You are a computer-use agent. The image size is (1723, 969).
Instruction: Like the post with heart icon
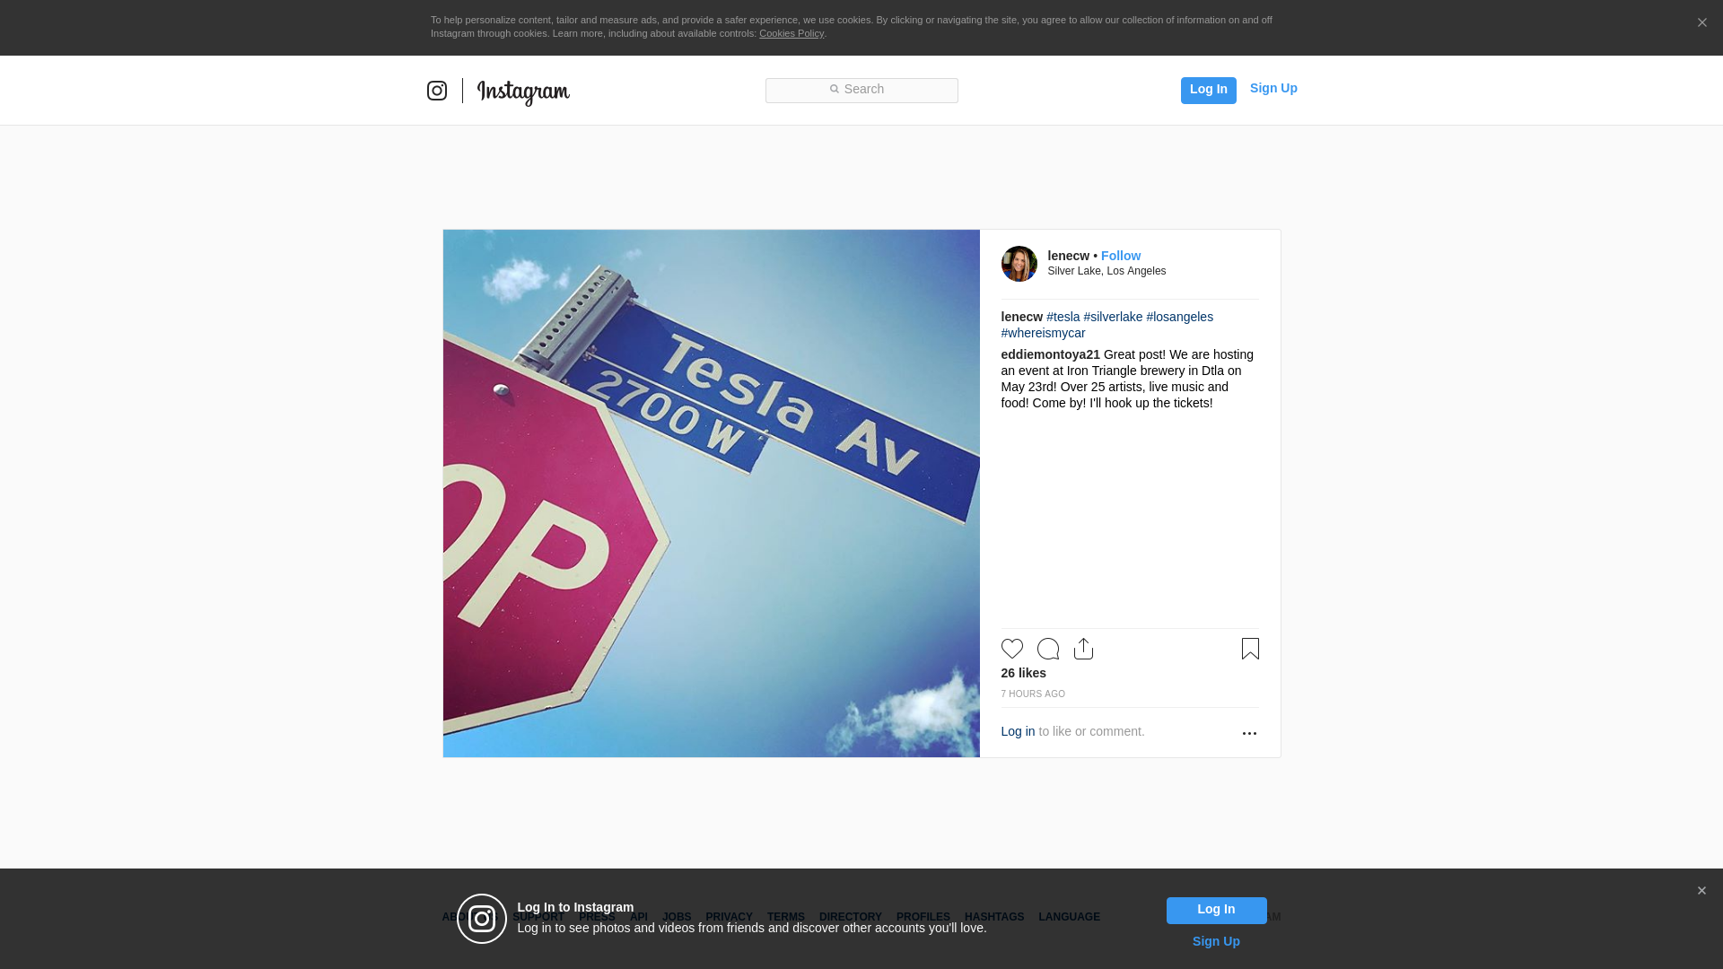click(x=1011, y=649)
